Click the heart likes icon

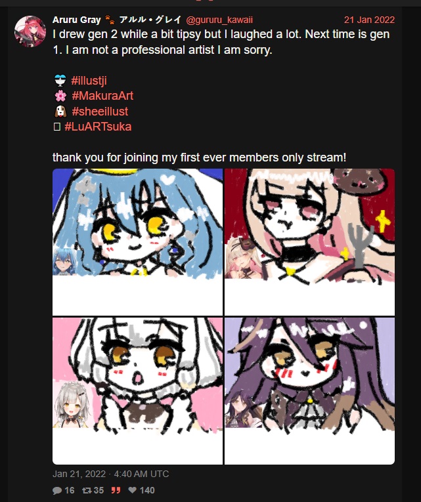[132, 490]
